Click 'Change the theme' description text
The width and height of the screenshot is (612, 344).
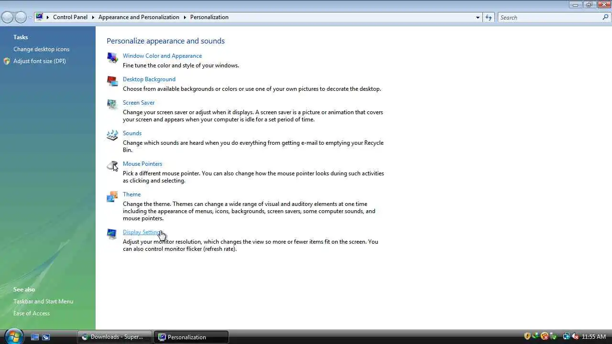tap(249, 211)
